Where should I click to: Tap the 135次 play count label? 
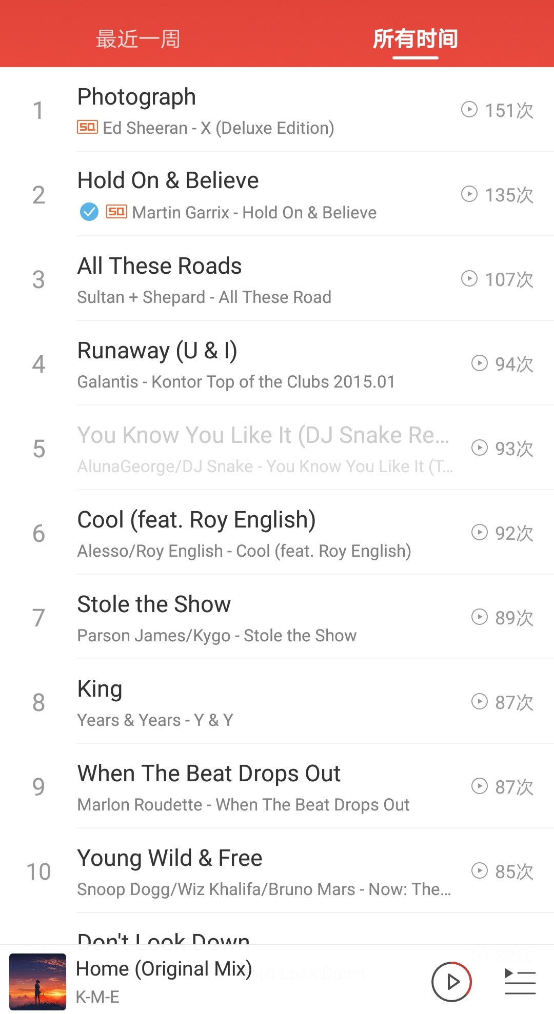[509, 195]
